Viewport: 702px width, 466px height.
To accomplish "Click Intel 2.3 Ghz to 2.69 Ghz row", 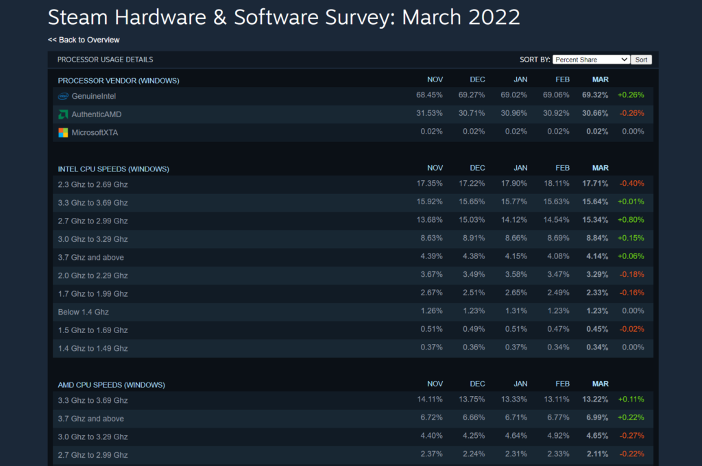I will [353, 184].
